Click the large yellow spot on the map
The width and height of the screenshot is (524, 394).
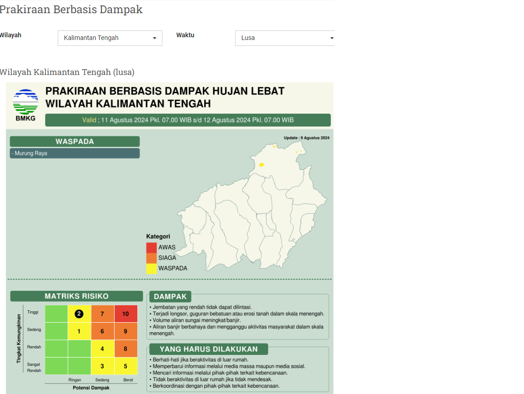(x=262, y=165)
